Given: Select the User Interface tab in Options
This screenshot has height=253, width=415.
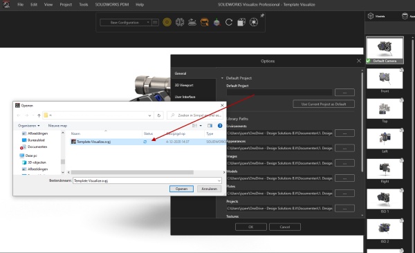Looking at the screenshot, I should coord(193,97).
